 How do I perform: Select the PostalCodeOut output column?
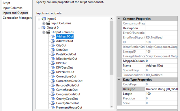pos(66,54)
